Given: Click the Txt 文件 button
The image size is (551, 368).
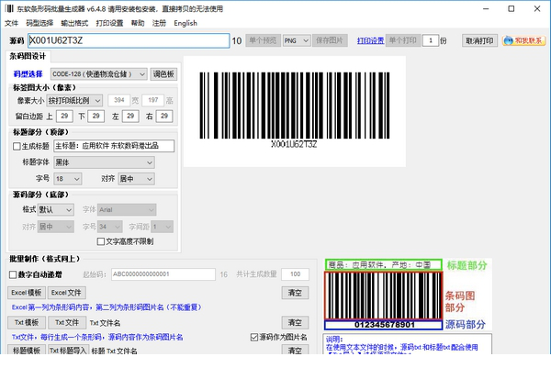Looking at the screenshot, I should (x=67, y=322).
